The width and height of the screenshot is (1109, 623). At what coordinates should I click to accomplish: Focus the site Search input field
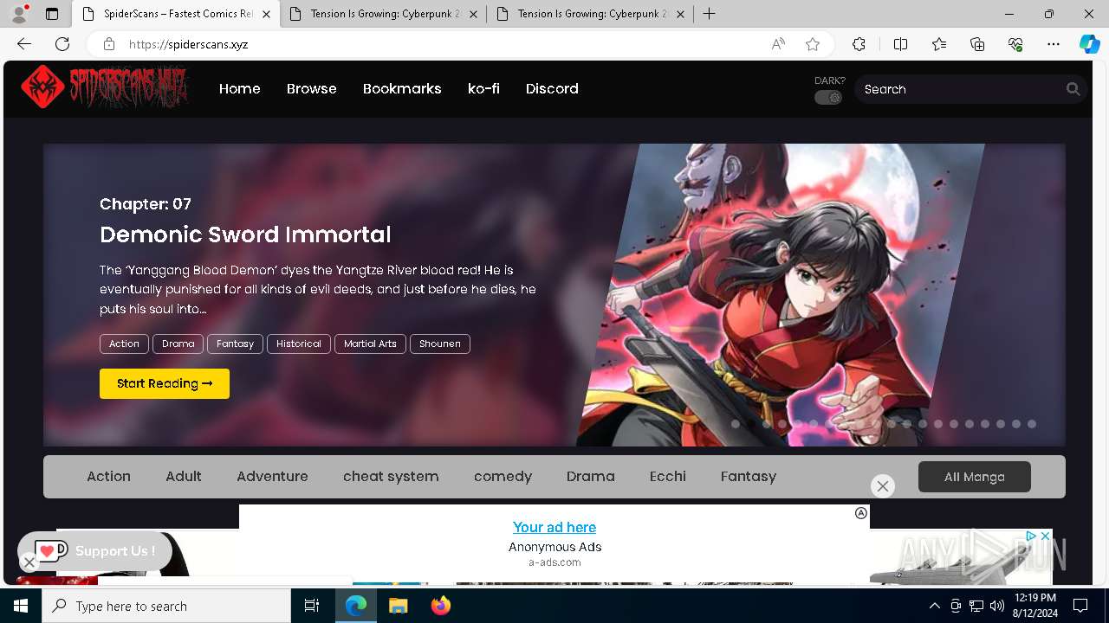pos(960,89)
